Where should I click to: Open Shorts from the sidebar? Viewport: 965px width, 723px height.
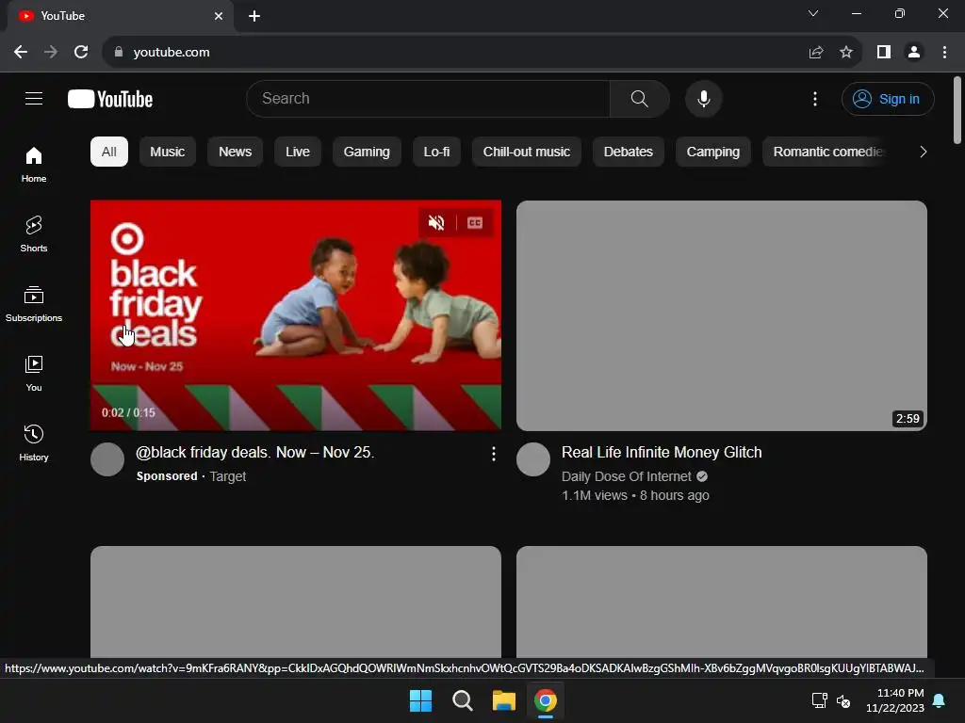tap(34, 234)
